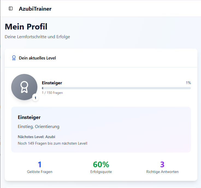Screen dimensions: 201x188
Task: Click the Noch 149 Fragen message
Action: point(52,143)
